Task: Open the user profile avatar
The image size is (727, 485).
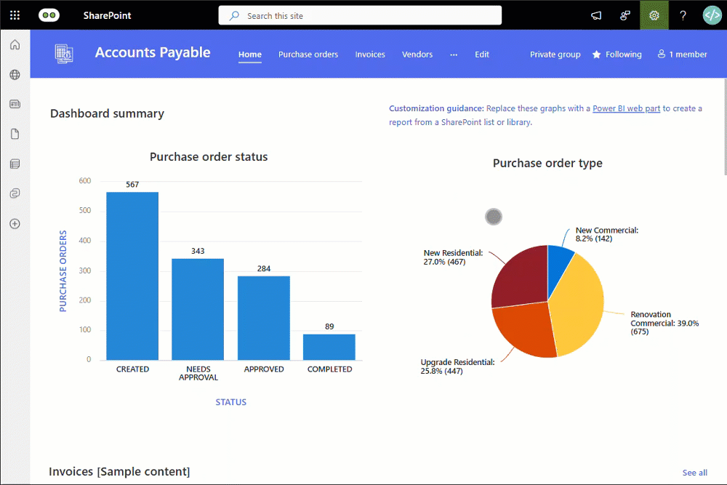Action: (712, 15)
